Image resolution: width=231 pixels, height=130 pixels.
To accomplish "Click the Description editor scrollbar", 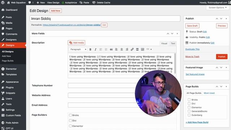I will coord(175,64).
